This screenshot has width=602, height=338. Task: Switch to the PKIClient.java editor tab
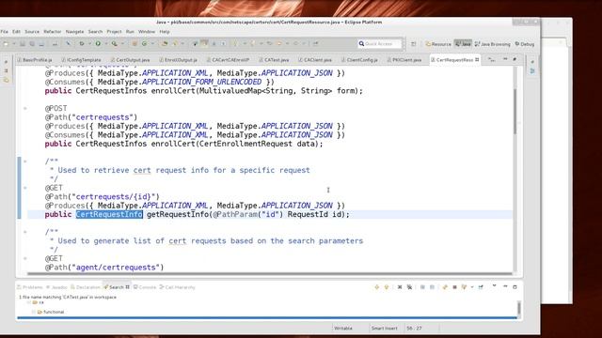[x=404, y=60]
